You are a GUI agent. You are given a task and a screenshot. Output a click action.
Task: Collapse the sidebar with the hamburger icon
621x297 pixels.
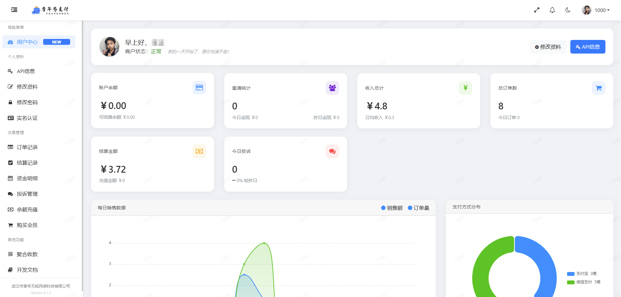[x=14, y=10]
